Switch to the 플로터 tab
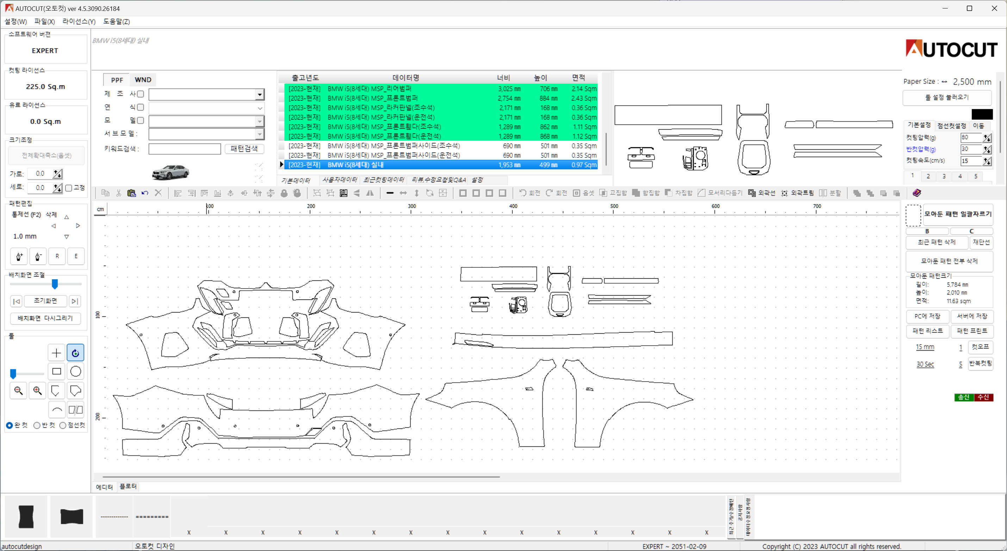Viewport: 1007px width, 551px height. click(128, 486)
